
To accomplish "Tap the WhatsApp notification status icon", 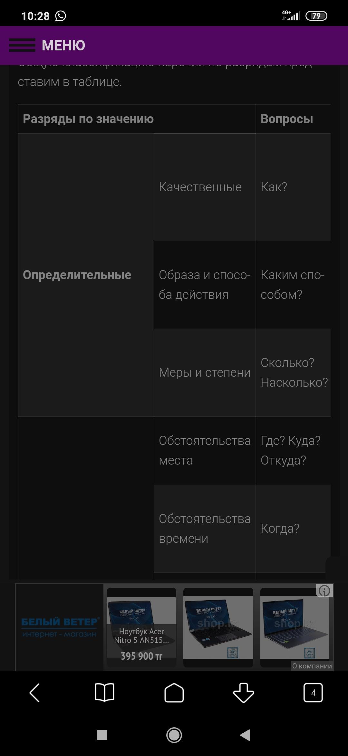I will click(x=61, y=16).
